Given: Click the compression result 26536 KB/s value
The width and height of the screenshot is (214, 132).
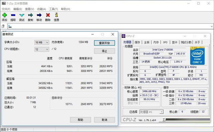Looking at the screenshot, I should (46, 71).
